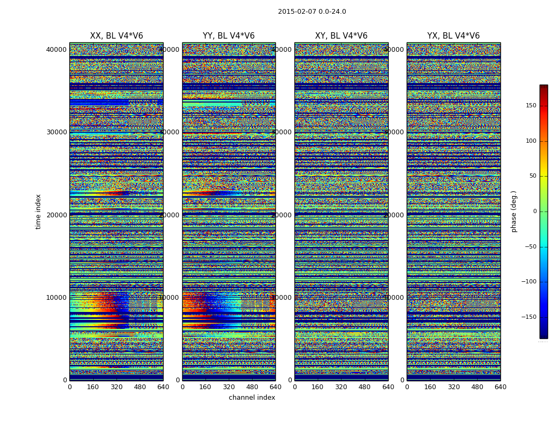556x423 pixels.
Task: Click x-tick 640 under the XY plot
Action: (388, 387)
